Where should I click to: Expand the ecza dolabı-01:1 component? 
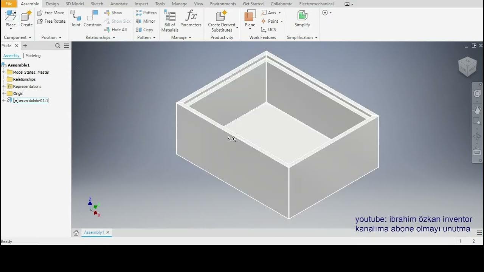3,100
